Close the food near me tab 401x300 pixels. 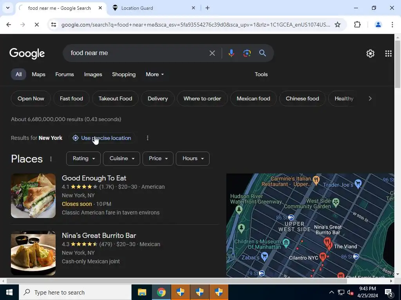pyautogui.click(x=100, y=8)
